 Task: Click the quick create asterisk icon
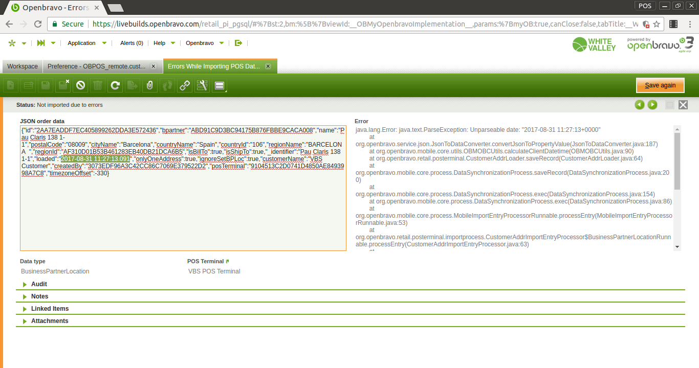pyautogui.click(x=12, y=43)
